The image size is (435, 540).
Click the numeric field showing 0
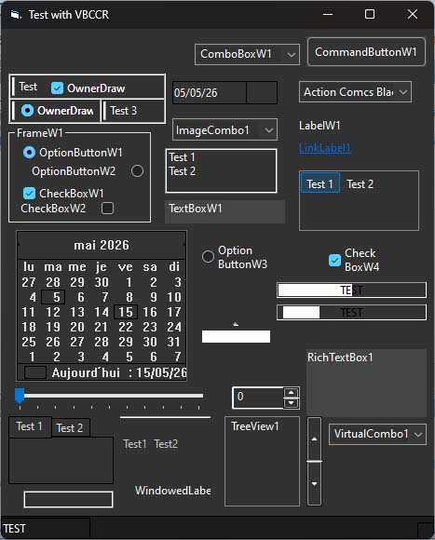[x=258, y=398]
